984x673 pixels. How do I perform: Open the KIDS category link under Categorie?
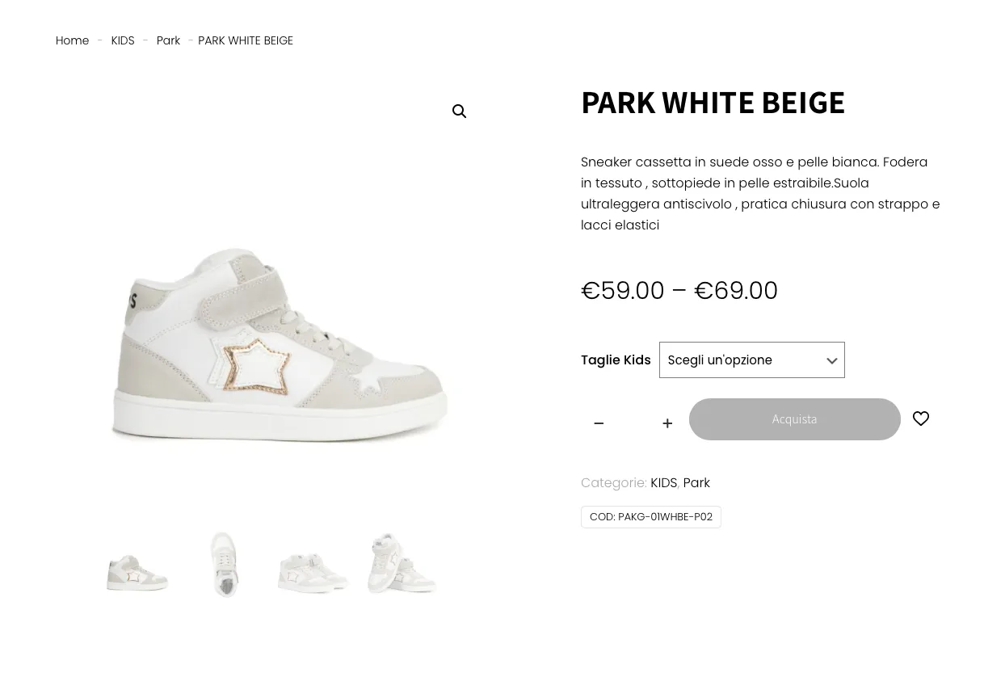pos(663,483)
